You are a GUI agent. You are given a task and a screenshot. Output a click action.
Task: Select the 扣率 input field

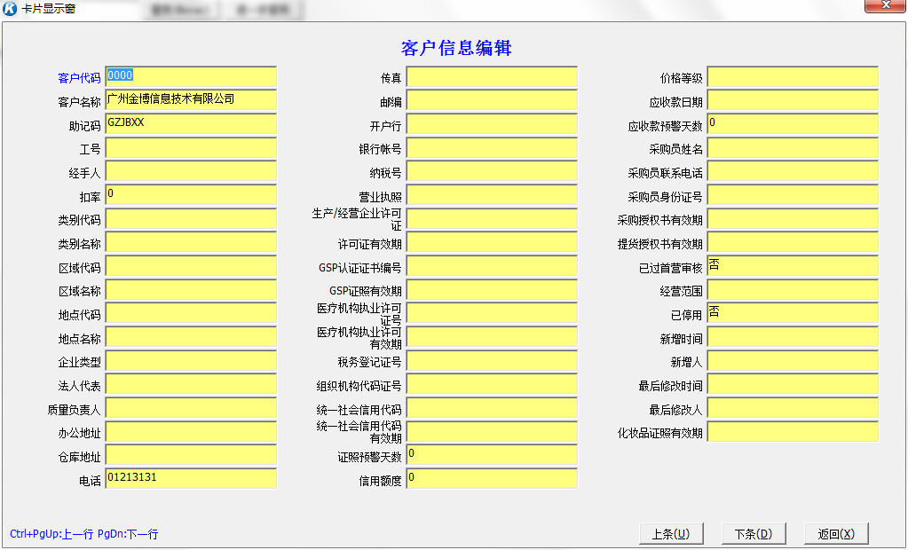click(190, 194)
